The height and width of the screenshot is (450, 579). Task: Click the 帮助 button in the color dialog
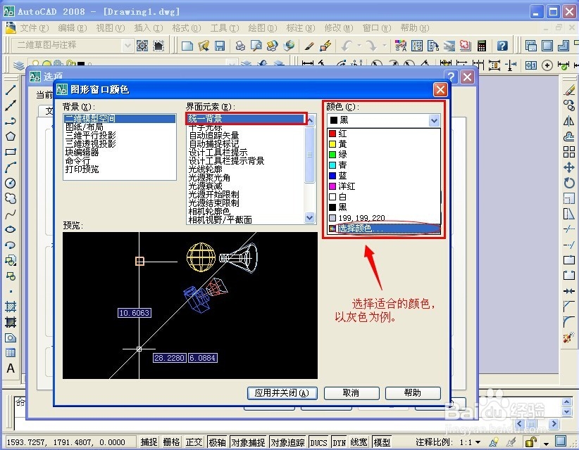413,393
